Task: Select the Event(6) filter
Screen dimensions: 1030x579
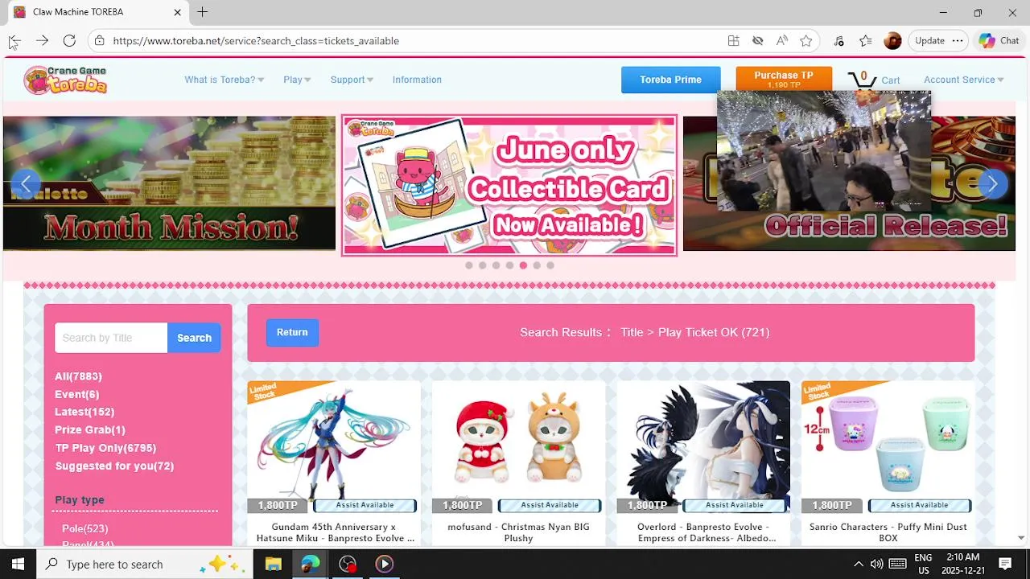Action: pos(76,394)
